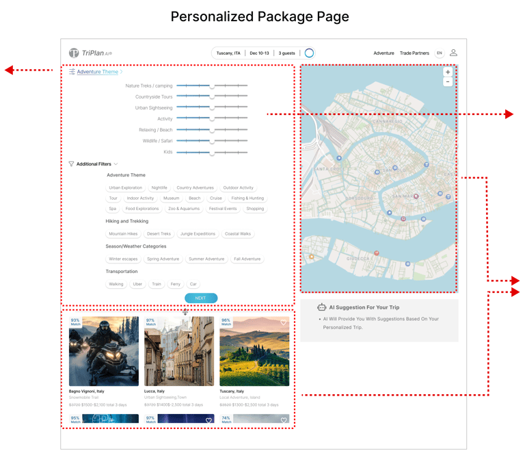525x466 pixels.
Task: Zoom in on the map
Action: [448, 72]
